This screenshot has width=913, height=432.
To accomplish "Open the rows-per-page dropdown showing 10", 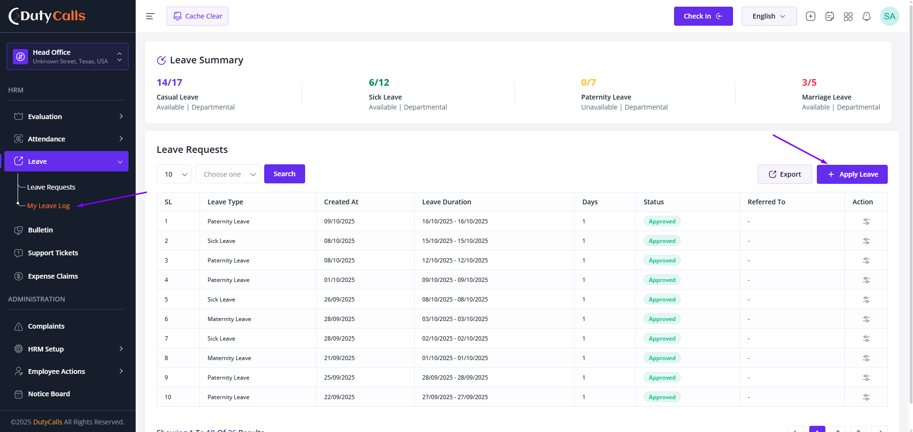I will 174,174.
